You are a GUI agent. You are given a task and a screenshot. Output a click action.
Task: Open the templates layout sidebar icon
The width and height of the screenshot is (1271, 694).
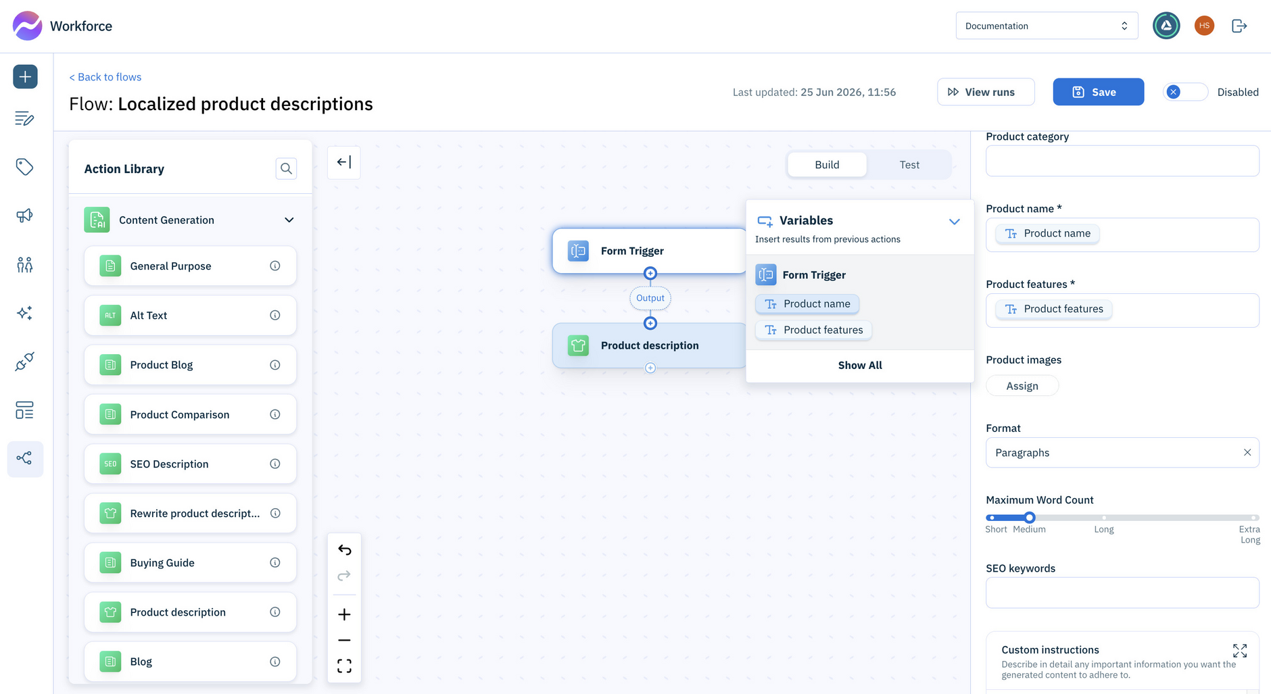[x=24, y=410]
